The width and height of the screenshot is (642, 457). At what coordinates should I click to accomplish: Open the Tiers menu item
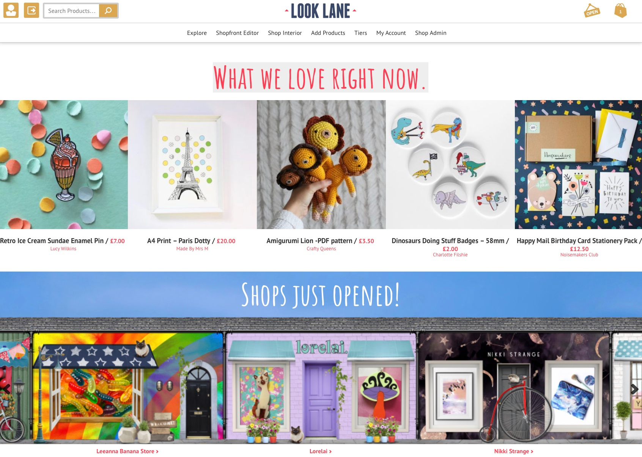(x=361, y=33)
